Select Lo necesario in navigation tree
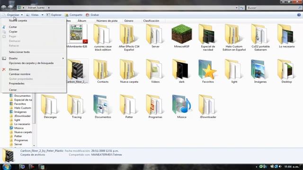Image resolution: width=303 pixels, height=170 pixels. click(x=22, y=124)
